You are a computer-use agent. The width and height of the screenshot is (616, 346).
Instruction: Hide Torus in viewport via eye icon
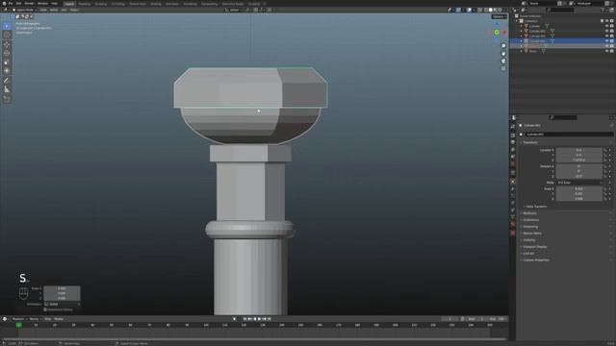pos(606,51)
